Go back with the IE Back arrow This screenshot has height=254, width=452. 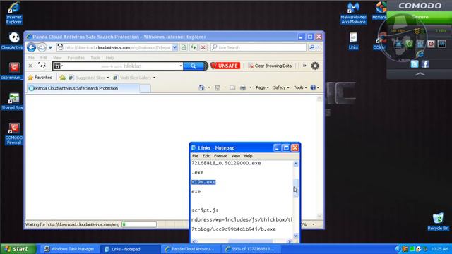31,47
